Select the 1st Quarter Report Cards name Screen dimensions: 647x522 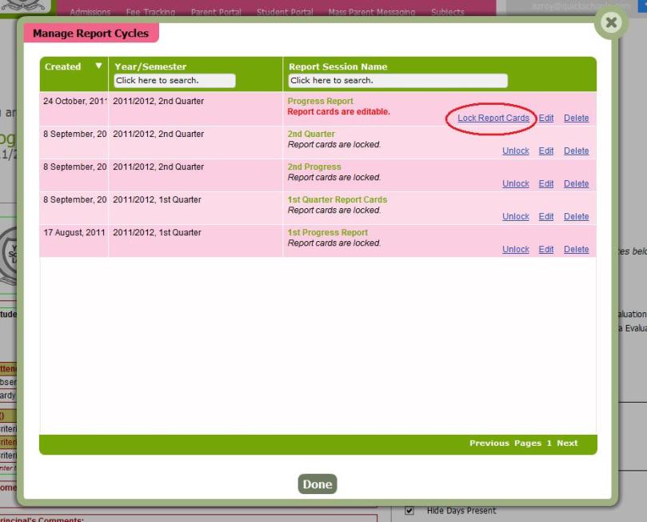point(337,199)
